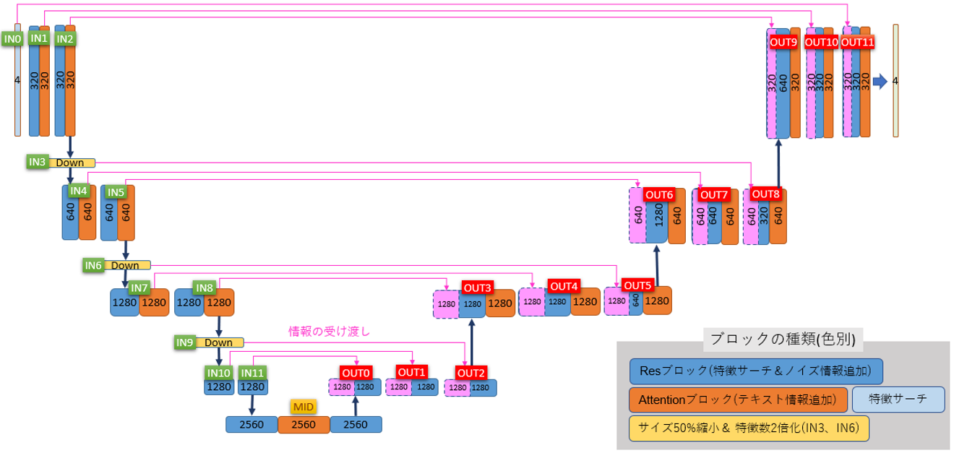The image size is (954, 453).
Task: Select the IN0 block label
Action: (11, 40)
